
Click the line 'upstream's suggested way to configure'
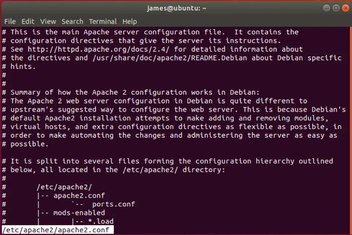click(x=174, y=110)
